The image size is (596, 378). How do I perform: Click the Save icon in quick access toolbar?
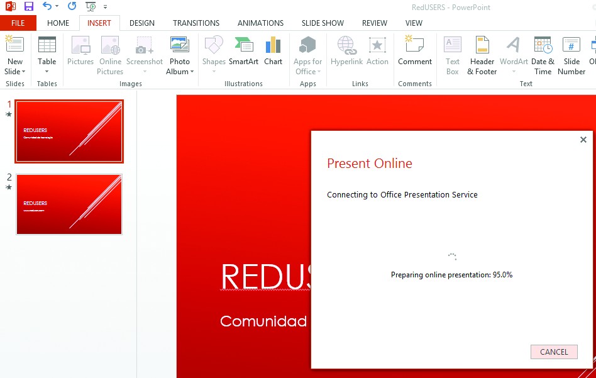(29, 6)
